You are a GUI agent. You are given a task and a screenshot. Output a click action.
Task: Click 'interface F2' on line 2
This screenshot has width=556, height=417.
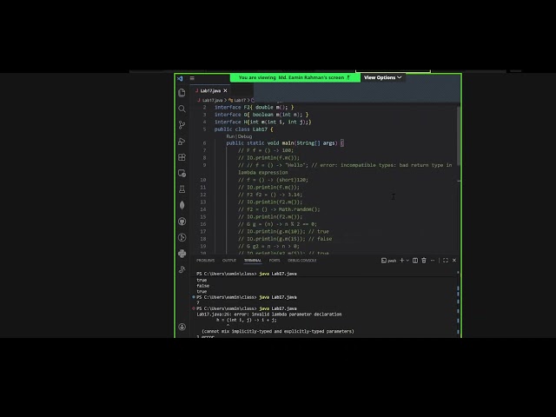[x=255, y=107]
